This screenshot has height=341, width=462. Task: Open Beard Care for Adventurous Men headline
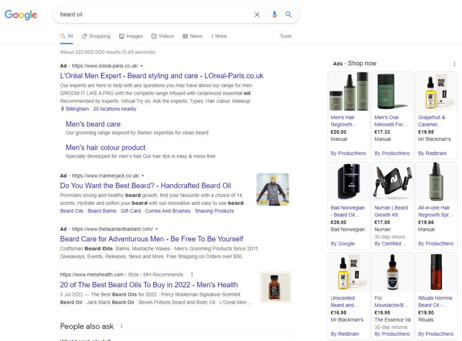coord(152,239)
